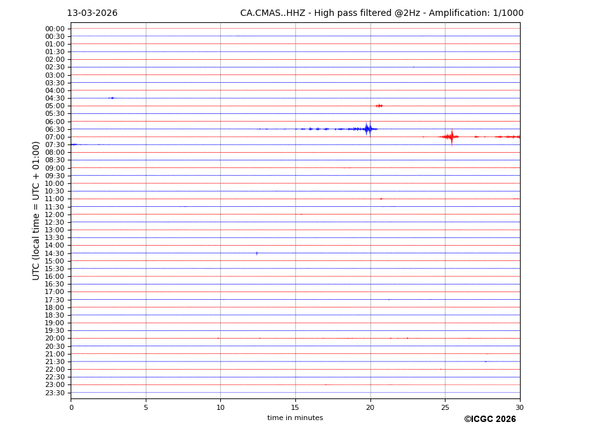Click the 30 tick on the minutes axis
This screenshot has width=590, height=443.
point(519,407)
